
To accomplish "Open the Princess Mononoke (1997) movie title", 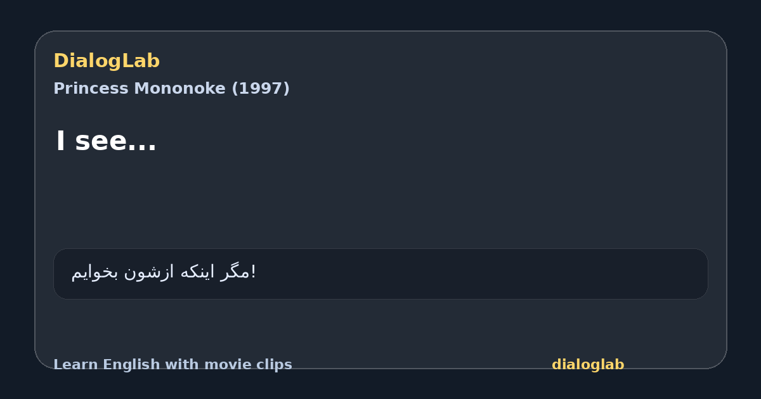I will click(x=171, y=89).
